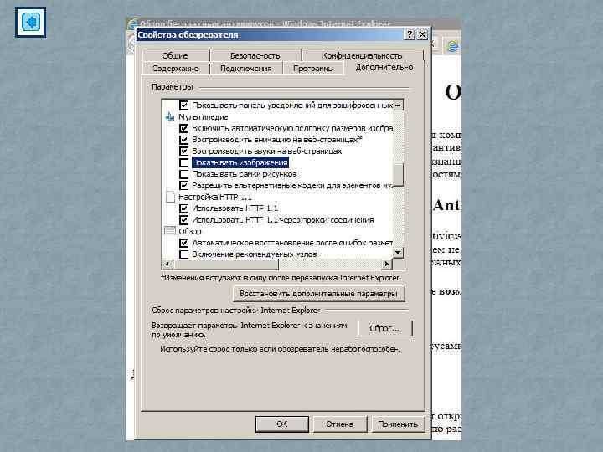Click the Мультимедиа category icon

pos(170,117)
